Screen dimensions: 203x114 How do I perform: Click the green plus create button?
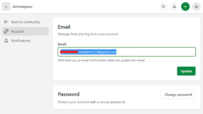click(185, 7)
